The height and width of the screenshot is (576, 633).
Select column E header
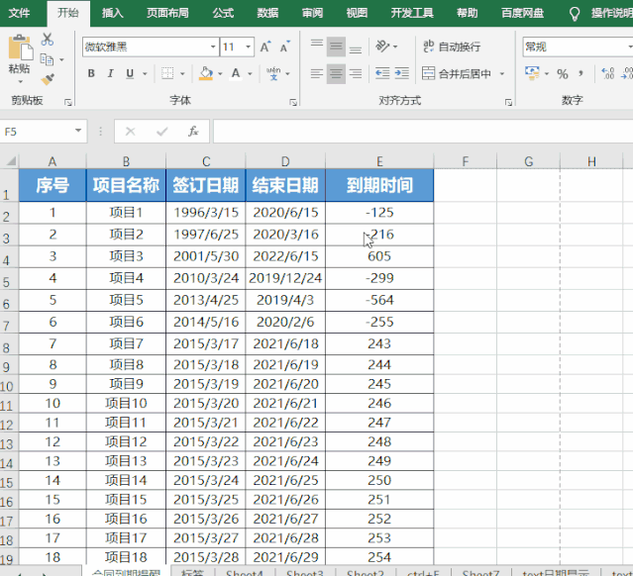tap(379, 161)
